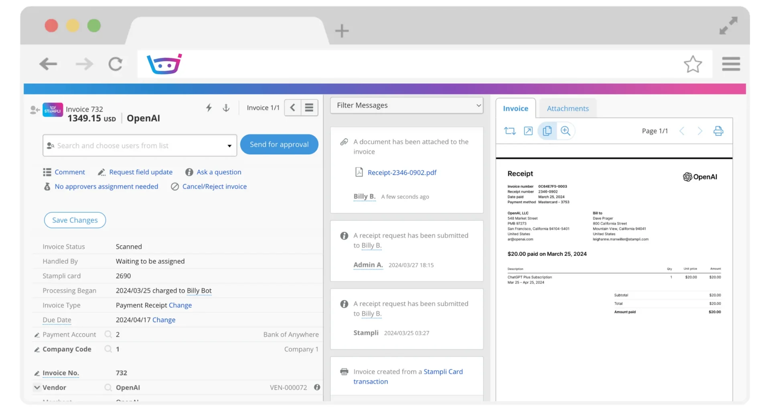
Task: Switch to the Attachments tab
Action: (x=567, y=109)
